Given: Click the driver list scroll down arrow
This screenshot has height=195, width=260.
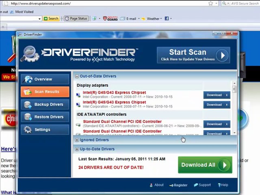Looking at the screenshot, I should point(234,133).
